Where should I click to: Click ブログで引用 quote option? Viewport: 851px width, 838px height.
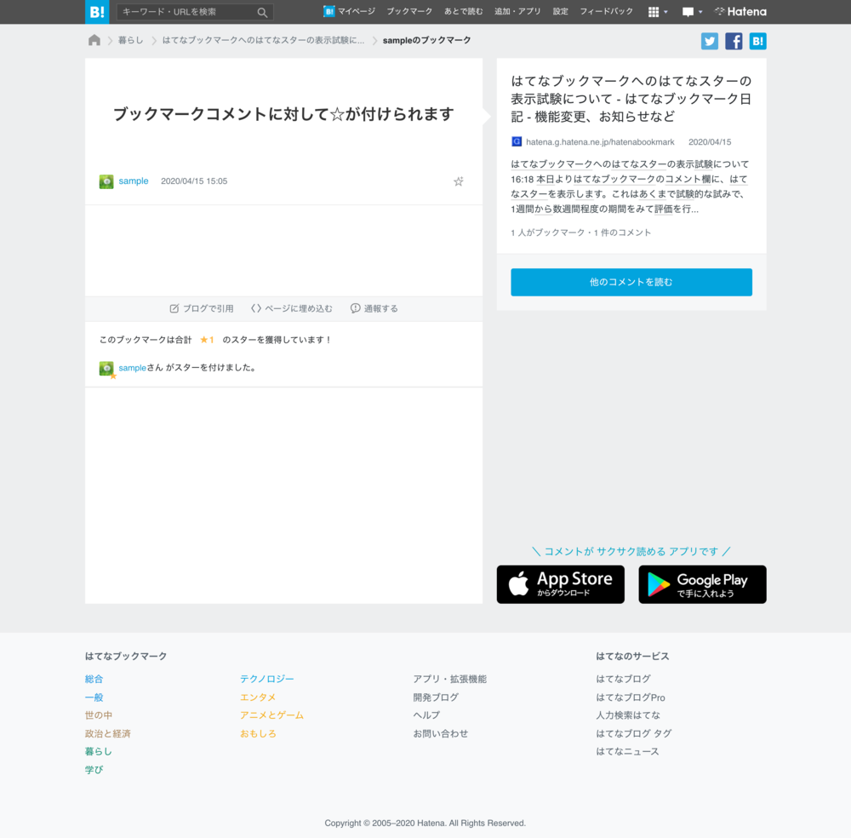pyautogui.click(x=202, y=308)
